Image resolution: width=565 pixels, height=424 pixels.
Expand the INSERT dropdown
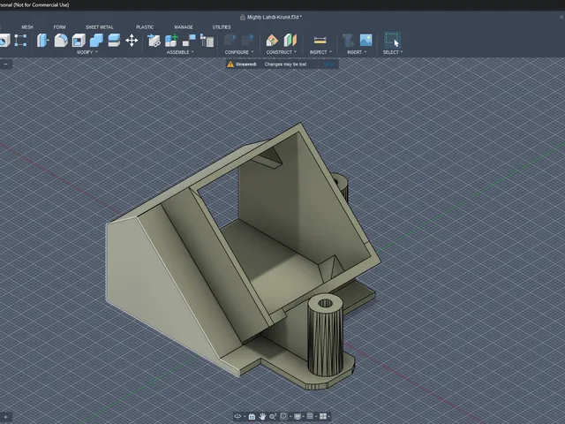[357, 52]
